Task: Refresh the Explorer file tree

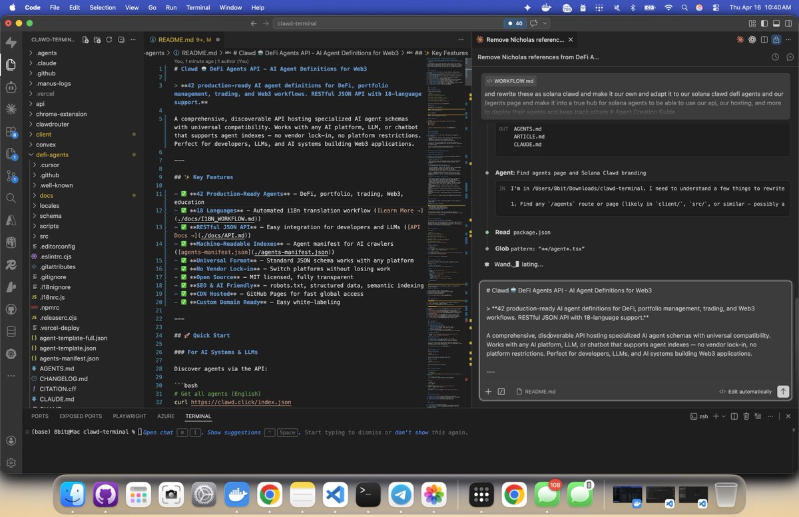Action: pyautogui.click(x=109, y=40)
